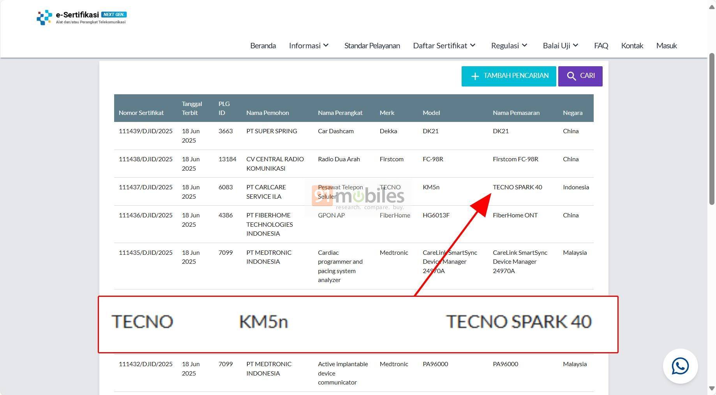Click Nama Pemasaran column header
This screenshot has width=716, height=395.
point(516,113)
